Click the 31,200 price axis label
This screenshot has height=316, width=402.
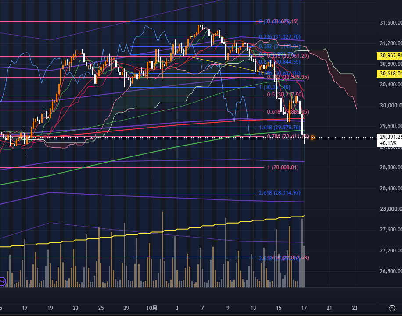(391, 43)
